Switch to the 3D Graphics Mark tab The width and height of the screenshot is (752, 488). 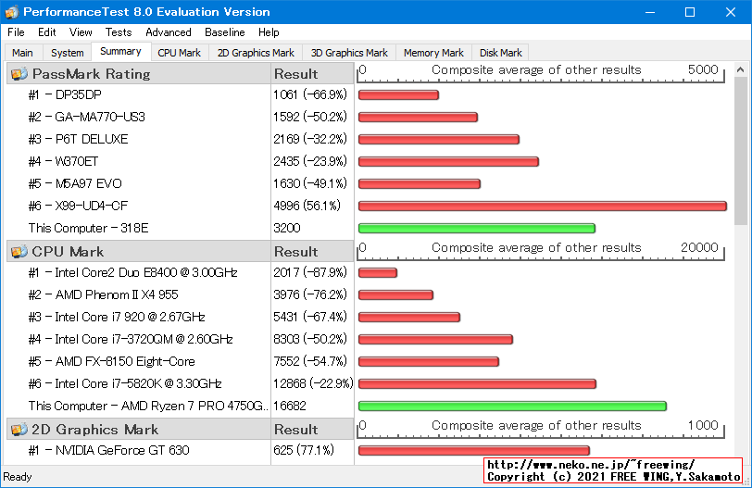point(349,53)
